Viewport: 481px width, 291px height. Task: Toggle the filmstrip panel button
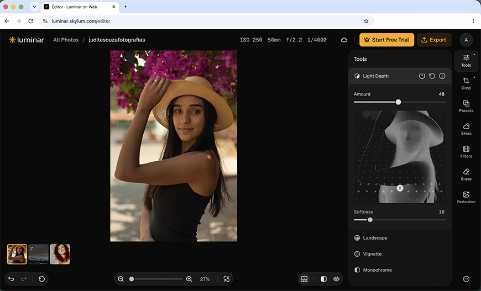(x=304, y=279)
